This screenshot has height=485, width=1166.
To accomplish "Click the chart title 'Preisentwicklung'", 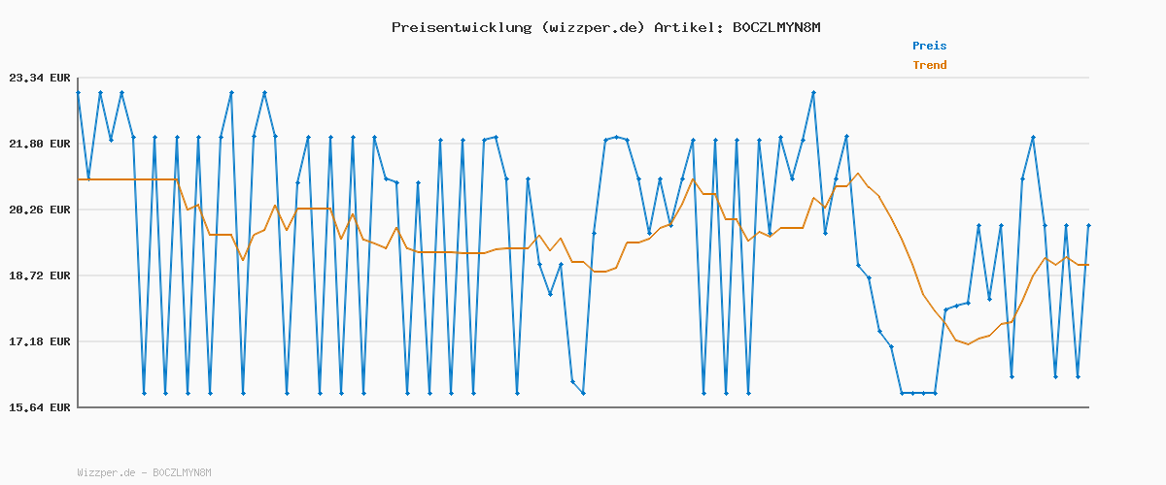I will [461, 27].
